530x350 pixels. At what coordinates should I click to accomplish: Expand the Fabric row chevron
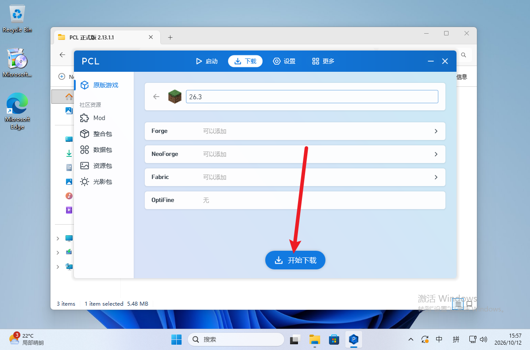(x=436, y=177)
